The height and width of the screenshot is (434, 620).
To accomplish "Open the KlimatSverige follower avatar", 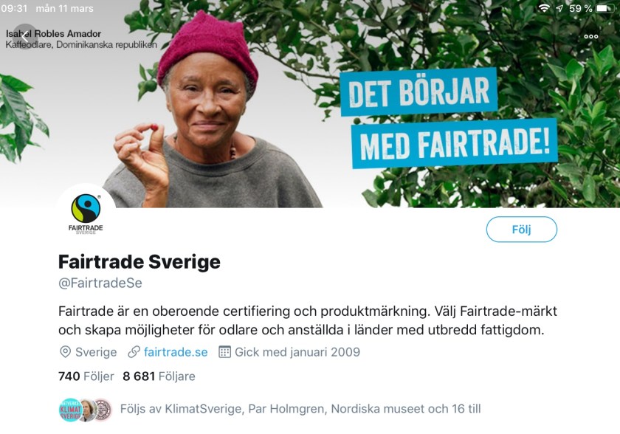I will [70, 410].
